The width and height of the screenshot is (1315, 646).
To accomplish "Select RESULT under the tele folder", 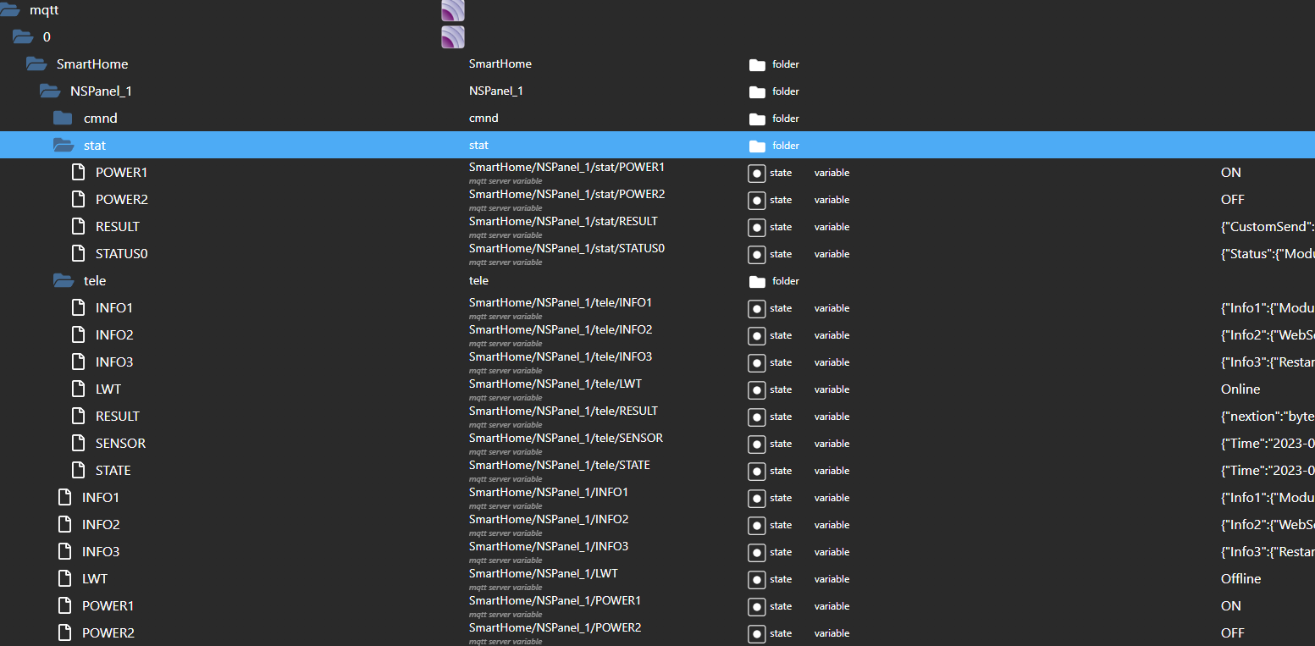I will tap(118, 417).
